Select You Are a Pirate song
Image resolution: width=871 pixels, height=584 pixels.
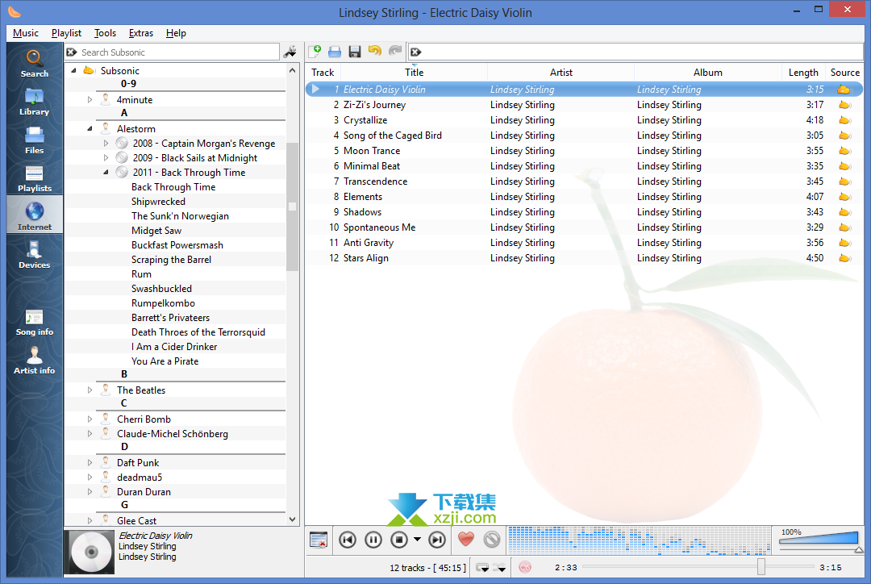pos(165,361)
